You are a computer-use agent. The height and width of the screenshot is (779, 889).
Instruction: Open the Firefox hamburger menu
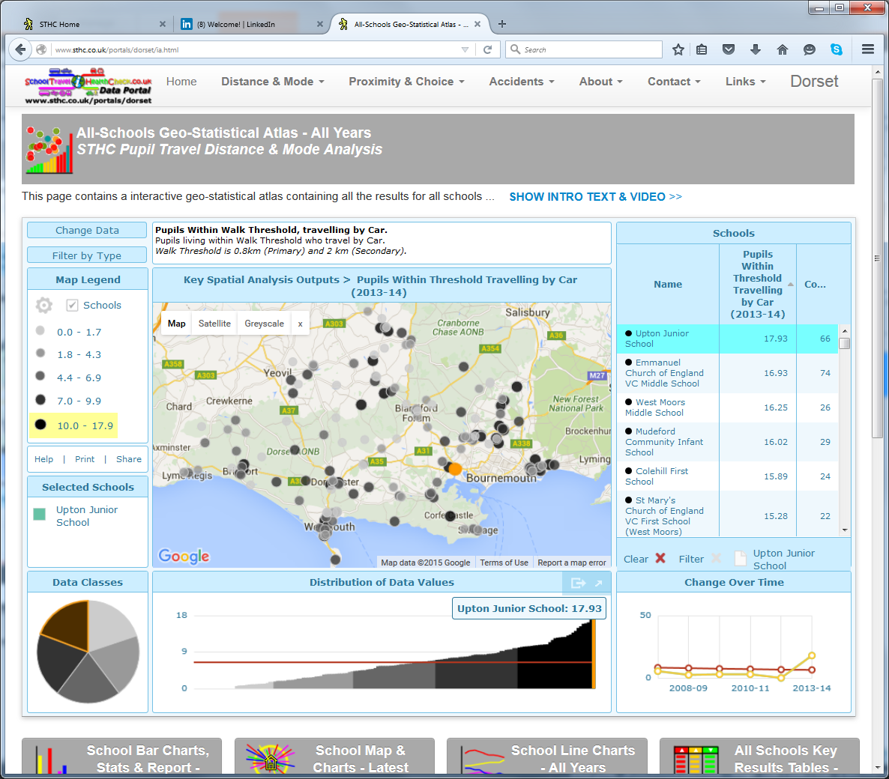pos(867,49)
